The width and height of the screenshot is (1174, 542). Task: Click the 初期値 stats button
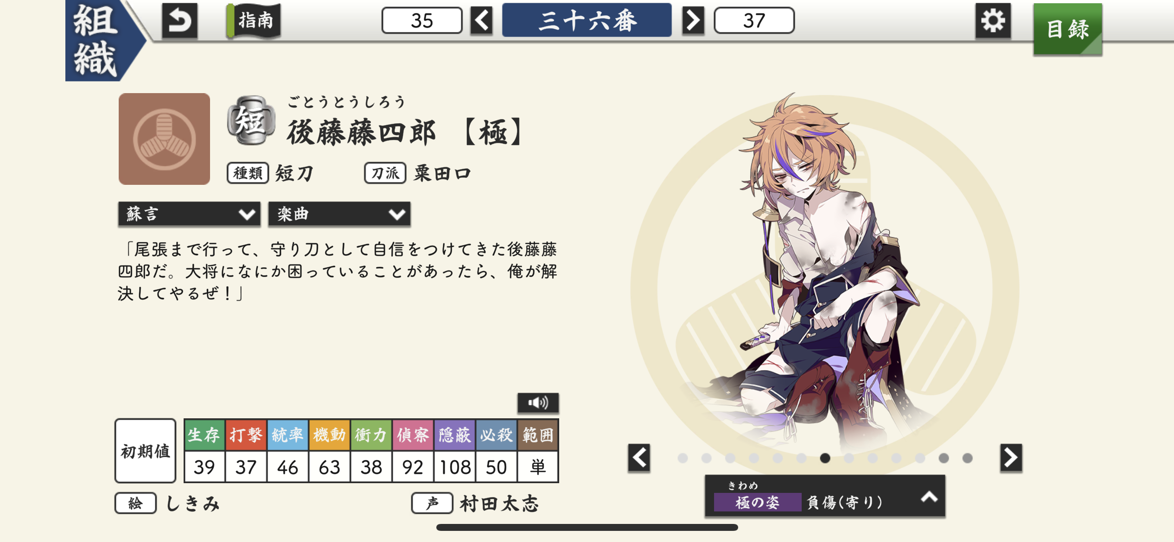click(x=145, y=451)
